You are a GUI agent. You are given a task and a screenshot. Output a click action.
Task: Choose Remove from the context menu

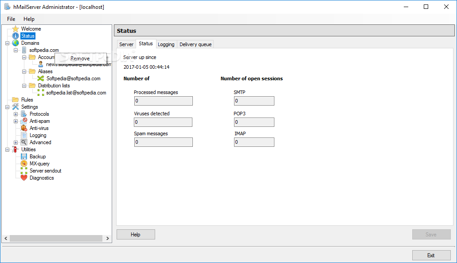(80, 58)
